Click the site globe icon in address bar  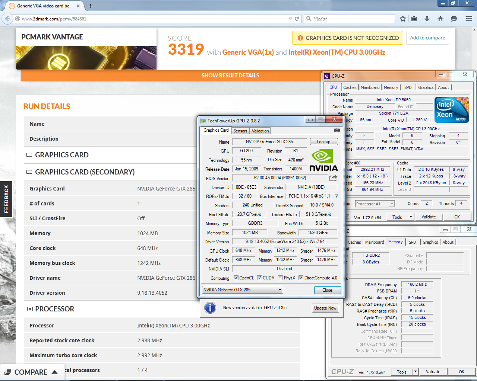17,19
